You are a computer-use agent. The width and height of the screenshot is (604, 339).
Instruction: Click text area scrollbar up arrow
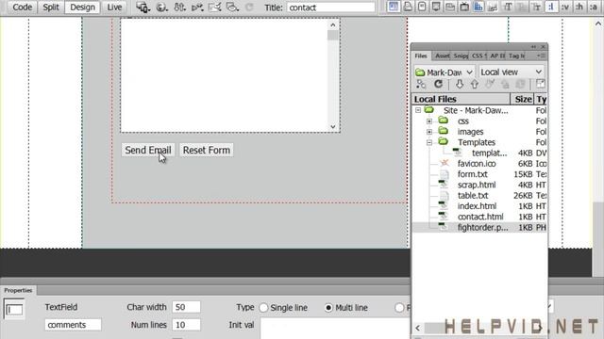333,25
